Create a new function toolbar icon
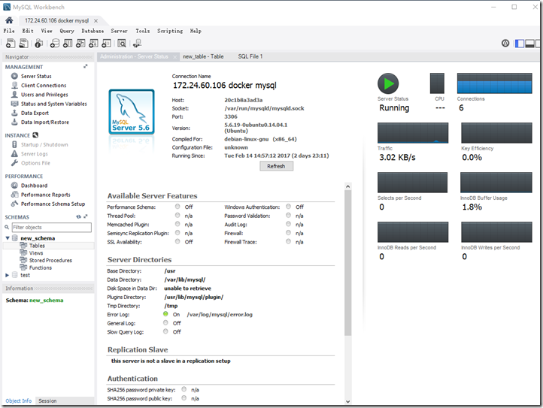This screenshot has width=543, height=408. point(106,44)
